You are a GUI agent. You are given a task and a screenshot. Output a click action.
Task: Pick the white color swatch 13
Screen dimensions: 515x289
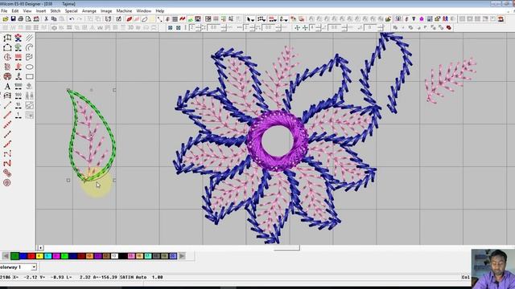tap(114, 256)
